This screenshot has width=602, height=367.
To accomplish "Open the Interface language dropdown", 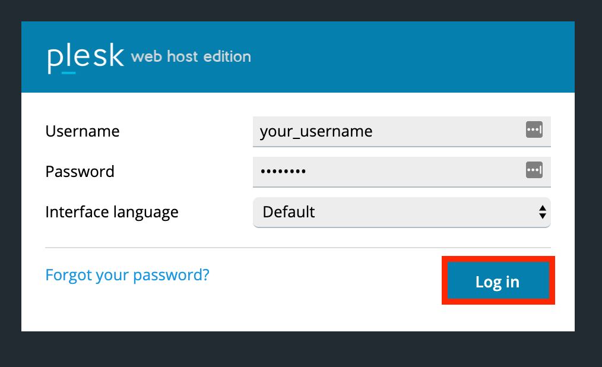I will pyautogui.click(x=401, y=212).
